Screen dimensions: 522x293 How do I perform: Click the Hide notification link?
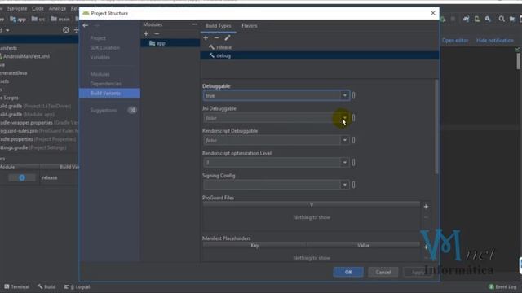click(495, 40)
